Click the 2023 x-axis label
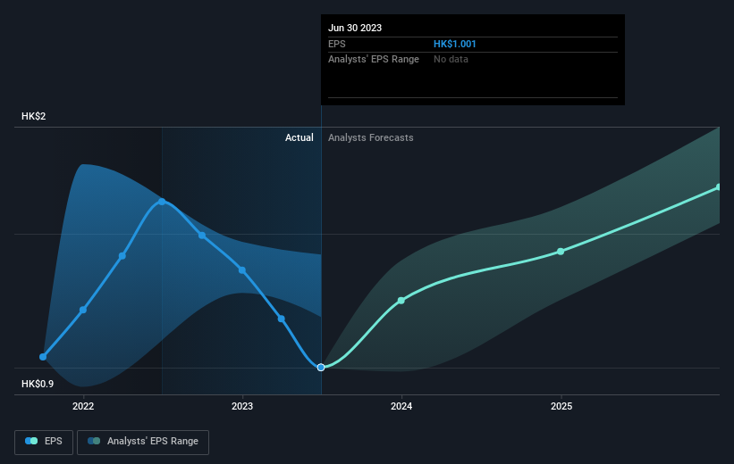 pyautogui.click(x=242, y=406)
